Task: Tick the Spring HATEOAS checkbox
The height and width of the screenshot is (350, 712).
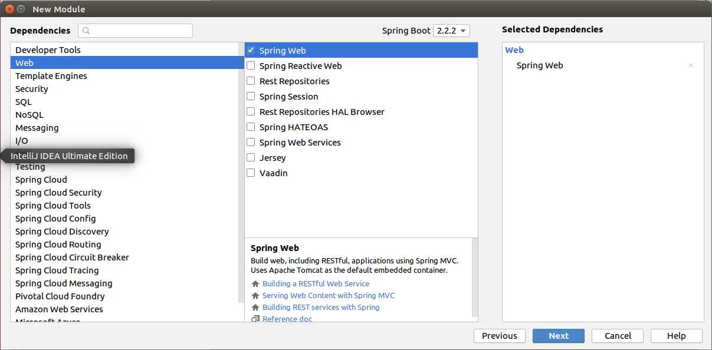Action: pyautogui.click(x=251, y=127)
